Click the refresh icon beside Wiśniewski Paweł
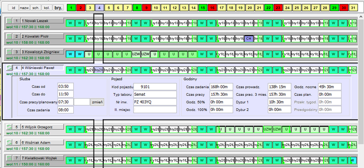The height and width of the screenshot is (168, 364). pyautogui.click(x=9, y=68)
